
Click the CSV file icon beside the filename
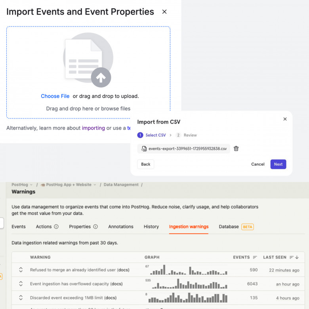(x=144, y=149)
